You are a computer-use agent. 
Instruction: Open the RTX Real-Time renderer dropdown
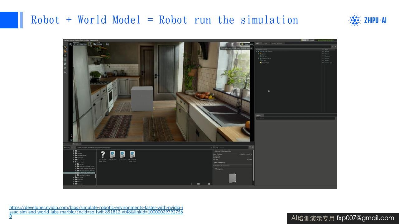pyautogui.click(x=80, y=44)
